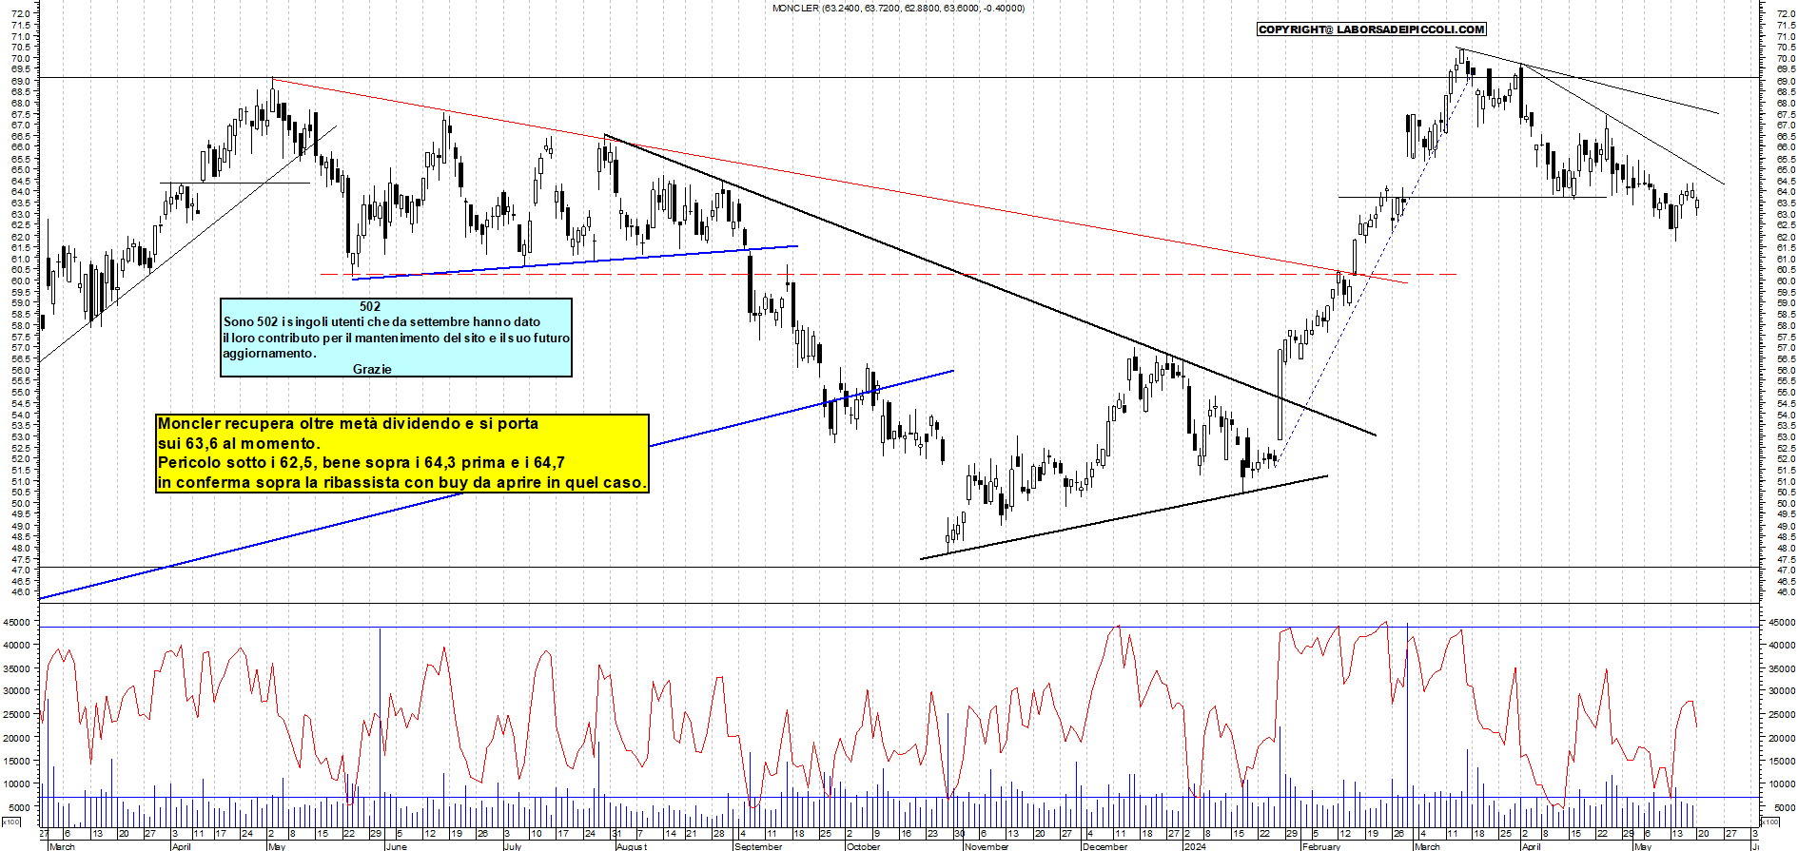Click the "October" month label on time axis

point(864,846)
